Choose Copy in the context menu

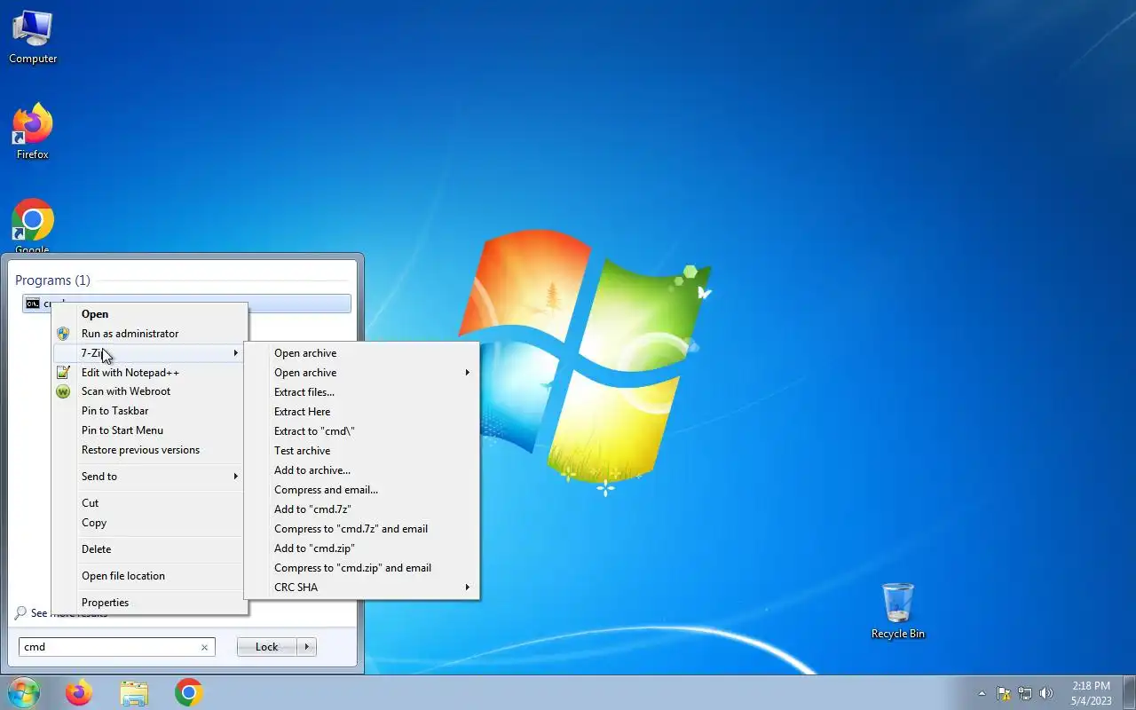[149, 523]
